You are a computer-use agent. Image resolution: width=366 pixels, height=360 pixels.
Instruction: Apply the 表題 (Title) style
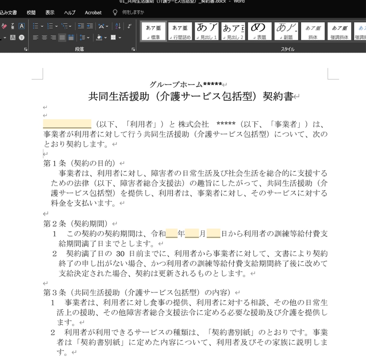click(x=259, y=31)
